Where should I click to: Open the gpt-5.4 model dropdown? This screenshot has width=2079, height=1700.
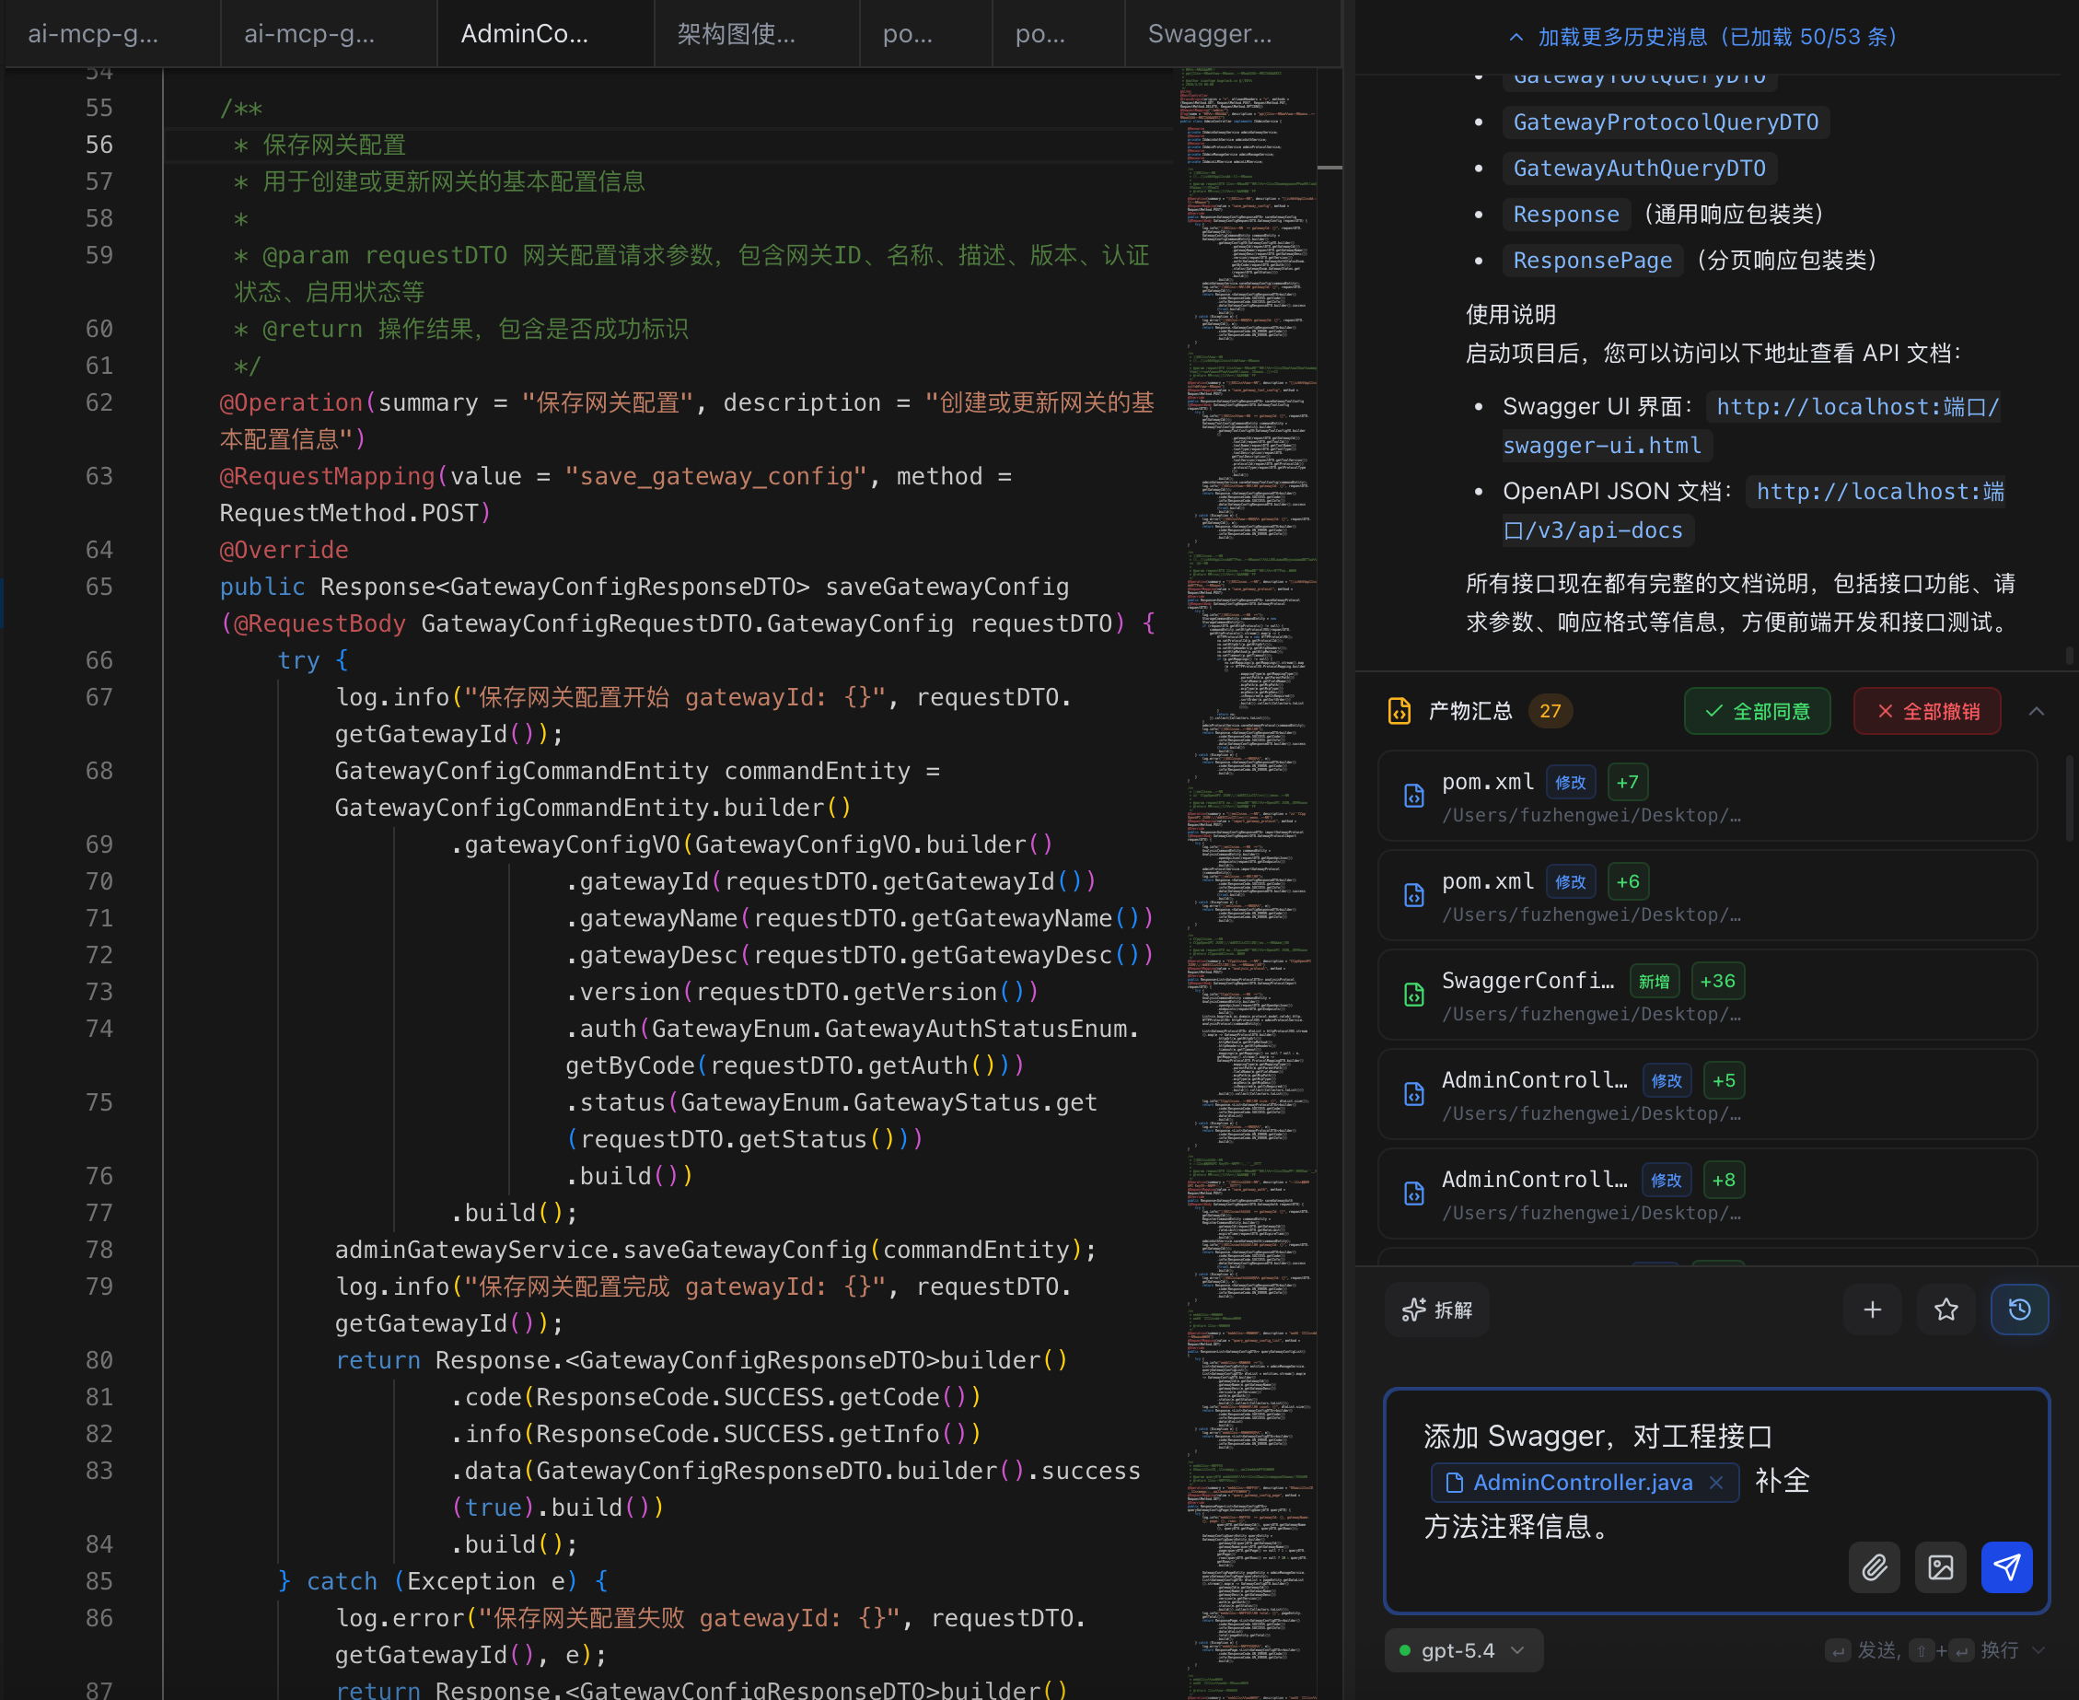(x=1462, y=1650)
